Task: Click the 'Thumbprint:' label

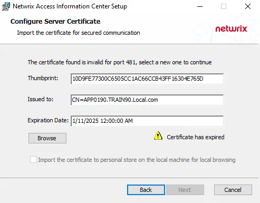Action: (x=43, y=78)
